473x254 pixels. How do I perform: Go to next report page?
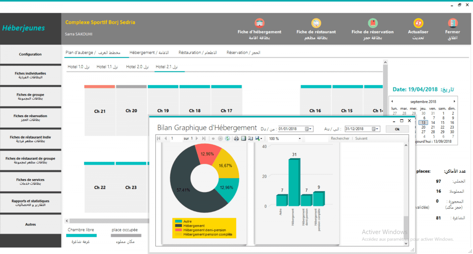pyautogui.click(x=197, y=138)
